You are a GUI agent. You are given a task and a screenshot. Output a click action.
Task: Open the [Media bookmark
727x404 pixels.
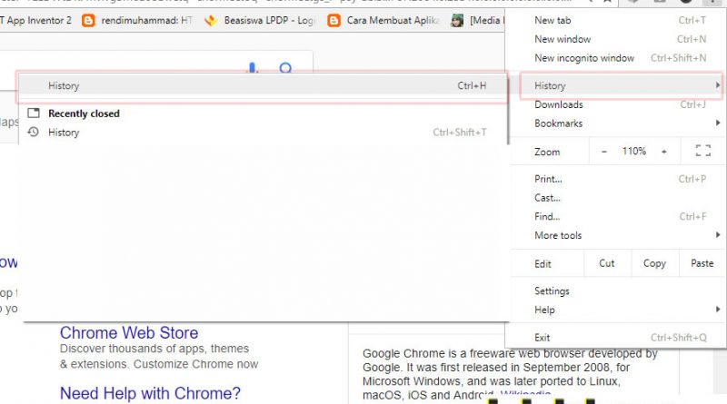point(478,20)
